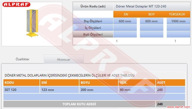Click the 1900 mm height cell
Screen dimensions: 192x109
[x=178, y=21]
